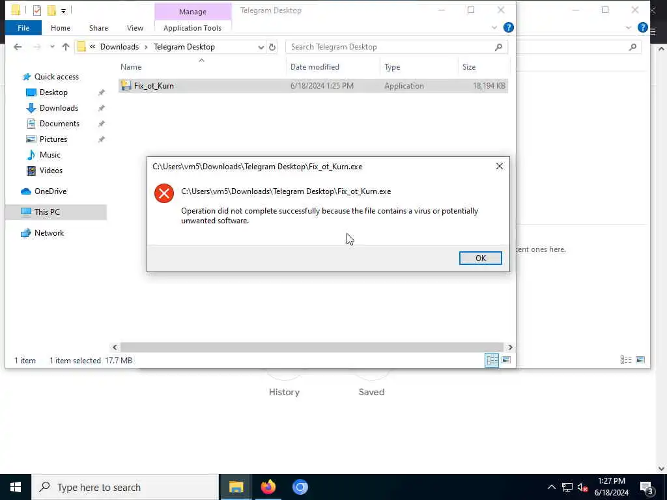
Task: Click Properties icon in quick access toolbar
Action: coord(37,10)
